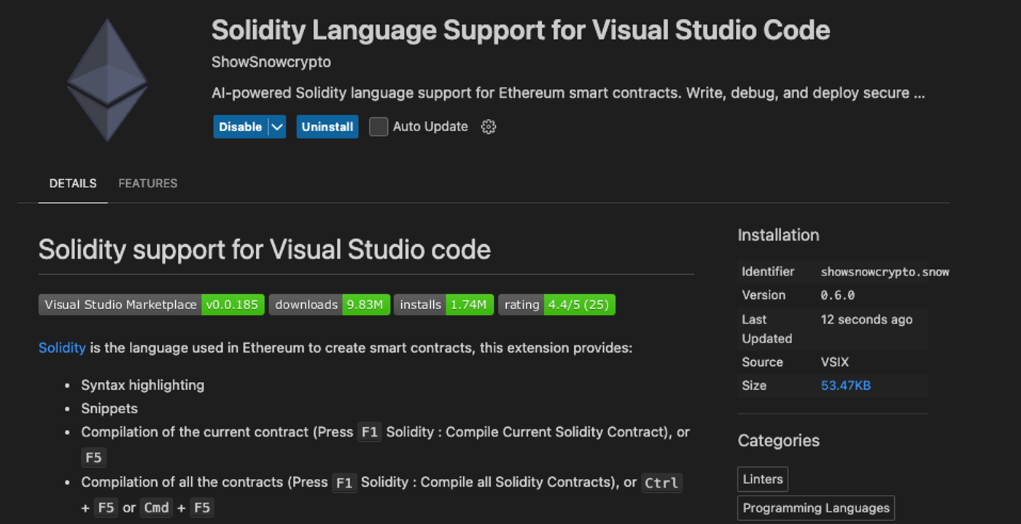Open the Solidity hyperlink in the description

click(62, 348)
